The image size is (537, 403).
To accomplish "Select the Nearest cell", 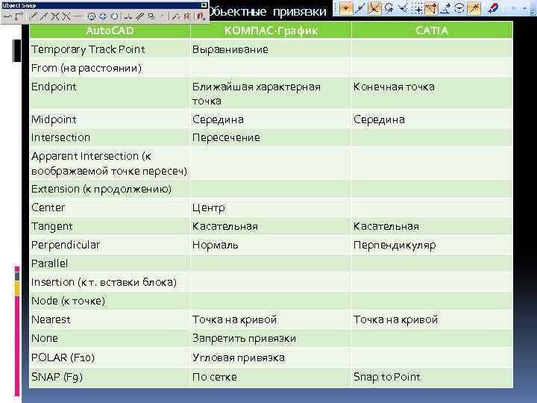I will pyautogui.click(x=110, y=319).
